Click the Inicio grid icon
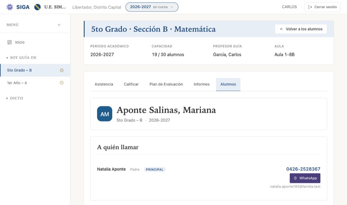347x205 pixels. pyautogui.click(x=10, y=42)
